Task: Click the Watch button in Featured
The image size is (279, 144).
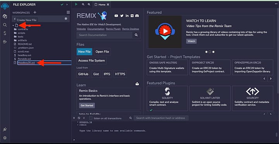Action: click(x=191, y=41)
